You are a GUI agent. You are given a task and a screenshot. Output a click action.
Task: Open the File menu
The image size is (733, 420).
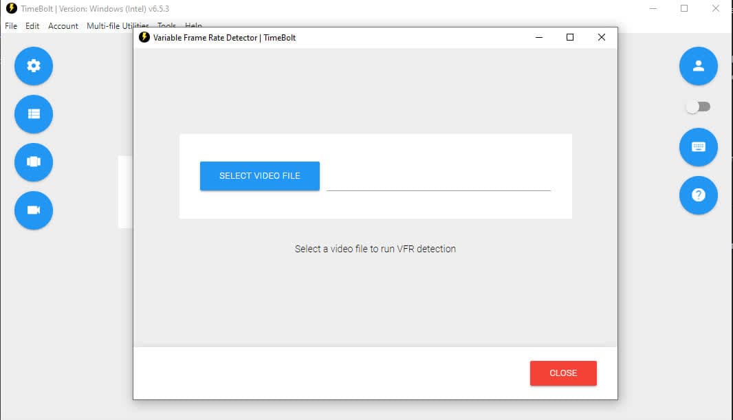pos(11,26)
